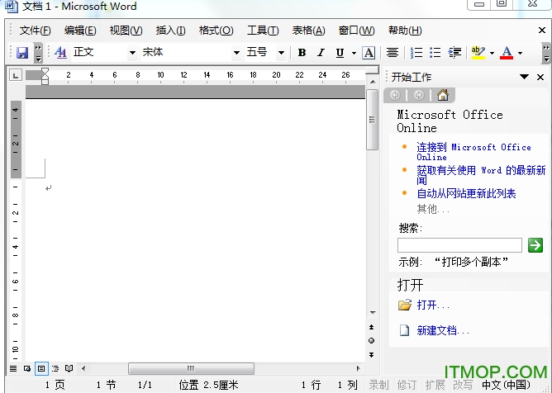Toggle 录制 macro recording in status bar
Image resolution: width=552 pixels, height=393 pixels.
click(x=378, y=386)
